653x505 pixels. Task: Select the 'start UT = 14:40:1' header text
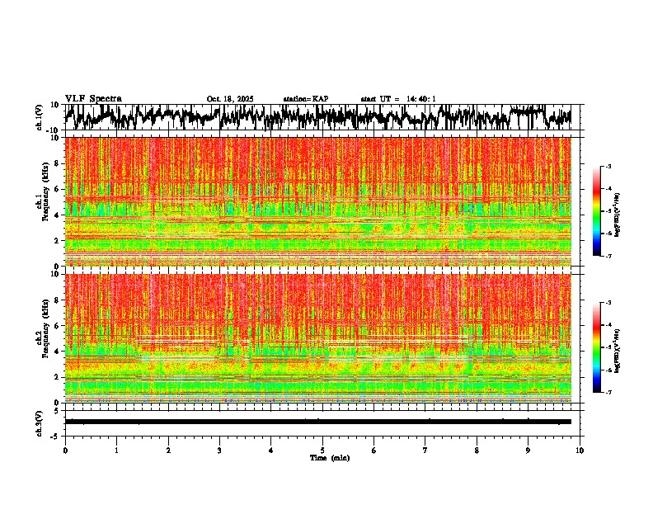398,99
